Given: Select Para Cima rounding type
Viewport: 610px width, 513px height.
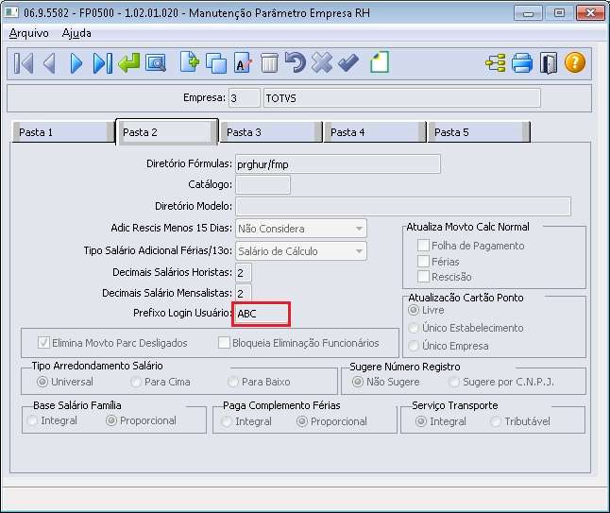Looking at the screenshot, I should [136, 382].
